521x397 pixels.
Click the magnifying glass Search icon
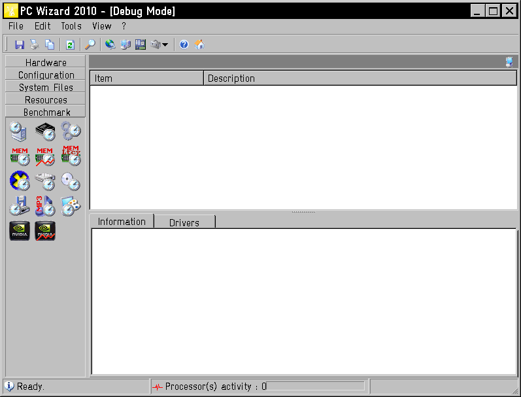[x=90, y=44]
